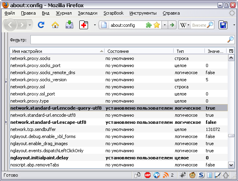The height and width of the screenshot is (181, 238).
Task: Select the network.proxy.type row
Action: 119,101
